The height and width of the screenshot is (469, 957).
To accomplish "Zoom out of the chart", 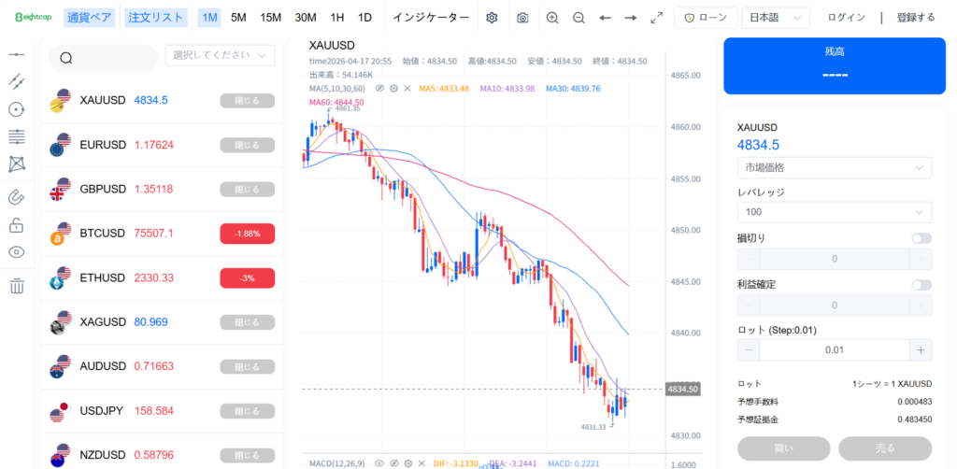I will 578,18.
